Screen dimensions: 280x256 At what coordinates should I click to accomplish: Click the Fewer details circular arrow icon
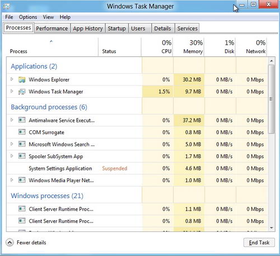(10, 243)
